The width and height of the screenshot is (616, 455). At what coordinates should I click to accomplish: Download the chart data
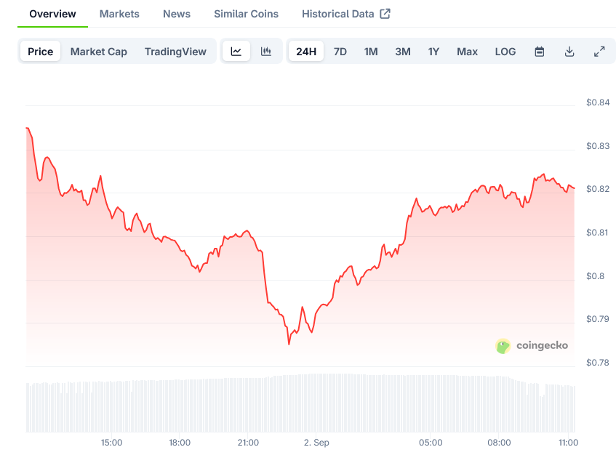[x=569, y=52]
